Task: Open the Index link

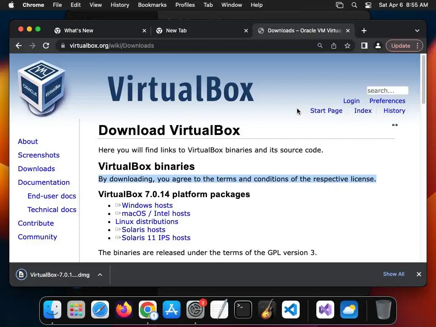Action: tap(363, 111)
